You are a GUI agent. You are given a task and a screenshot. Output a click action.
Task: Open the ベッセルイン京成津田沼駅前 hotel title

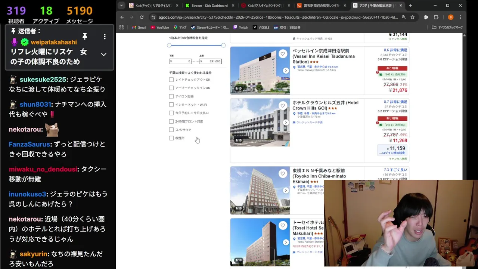[x=323, y=56]
